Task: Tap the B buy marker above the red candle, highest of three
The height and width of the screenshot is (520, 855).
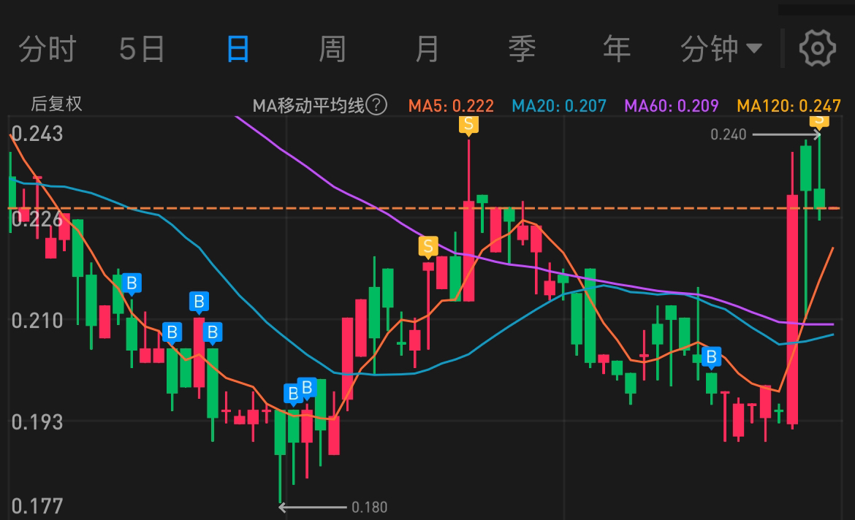Action: 199,302
